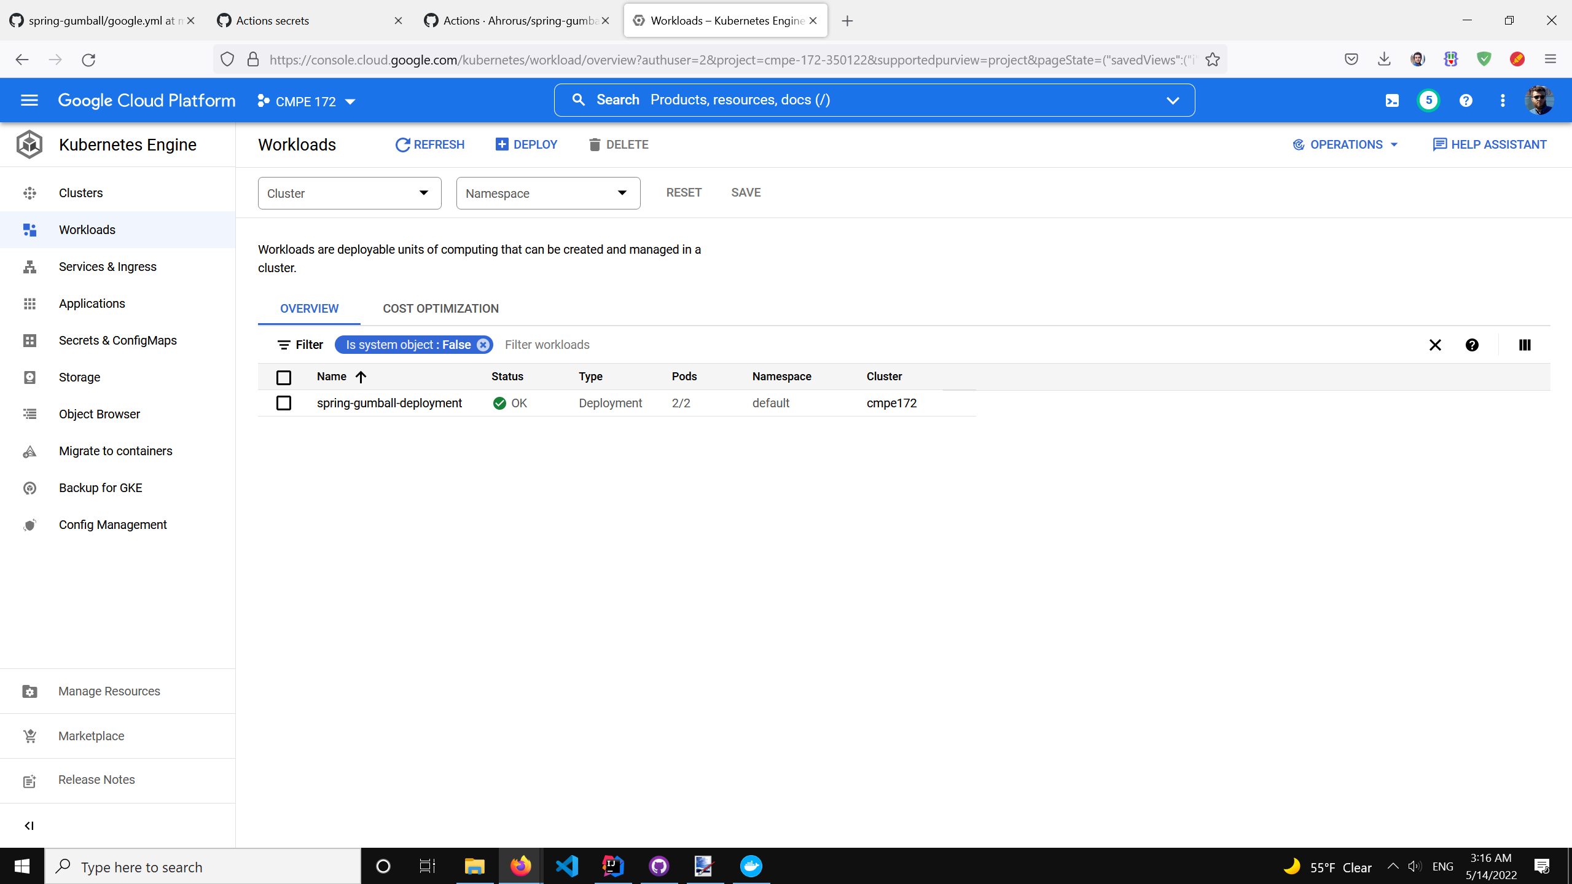Remove the Is system object filter chip
The image size is (1572, 884).
click(x=483, y=345)
